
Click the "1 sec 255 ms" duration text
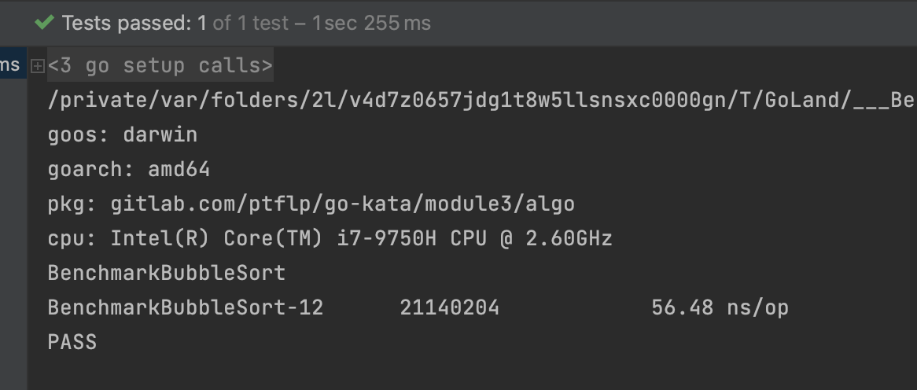[x=371, y=23]
